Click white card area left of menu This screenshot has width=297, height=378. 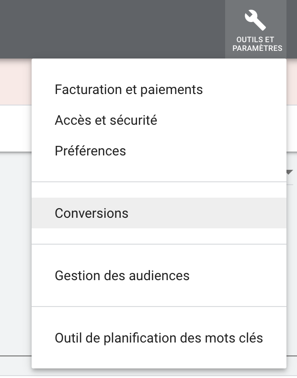pyautogui.click(x=16, y=128)
